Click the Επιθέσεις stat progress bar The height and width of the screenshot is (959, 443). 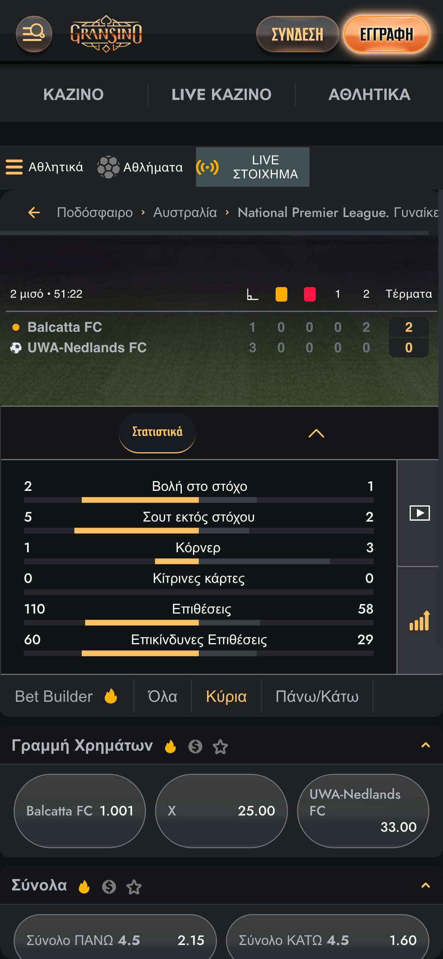click(x=199, y=623)
